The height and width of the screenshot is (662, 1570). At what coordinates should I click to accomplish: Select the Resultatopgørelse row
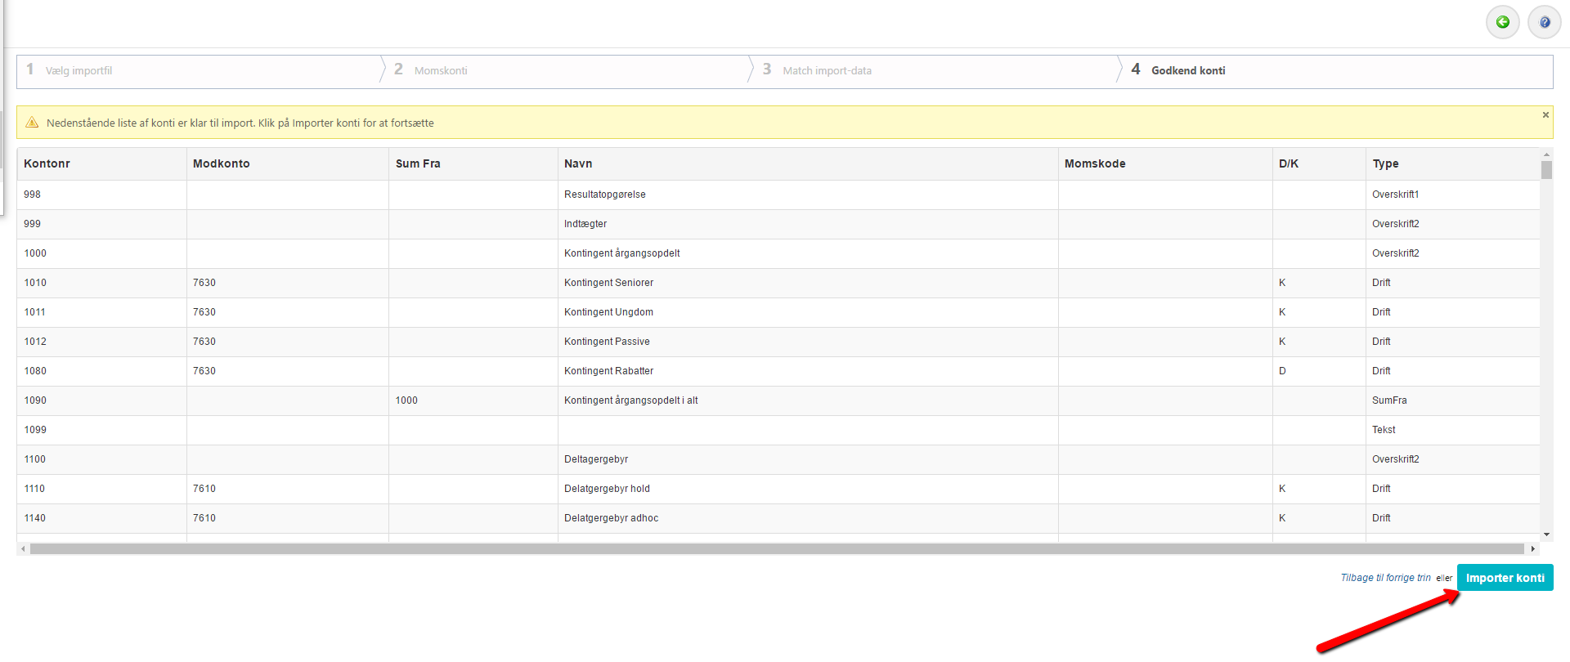coord(604,195)
